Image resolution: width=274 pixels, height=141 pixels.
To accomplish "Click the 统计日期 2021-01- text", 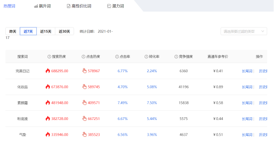I will [96, 31].
